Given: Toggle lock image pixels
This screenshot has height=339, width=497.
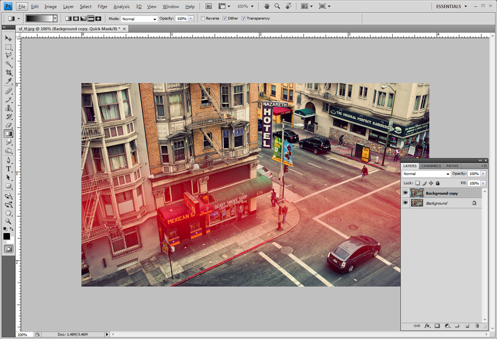Looking at the screenshot, I should (425, 183).
